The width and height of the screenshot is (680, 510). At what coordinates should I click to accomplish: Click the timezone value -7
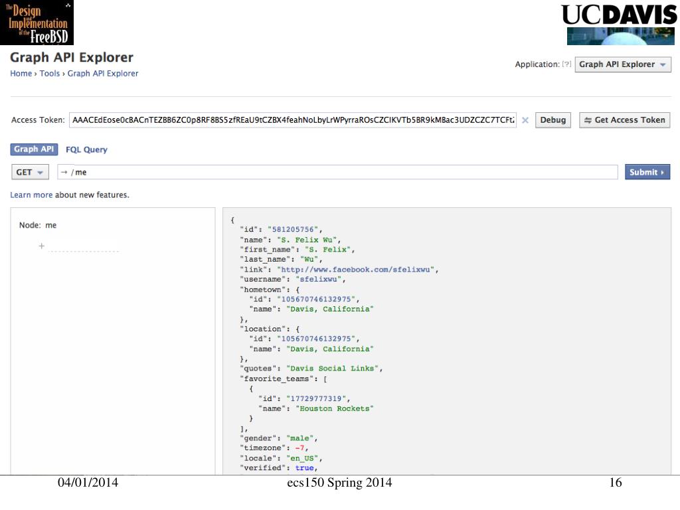tap(299, 448)
